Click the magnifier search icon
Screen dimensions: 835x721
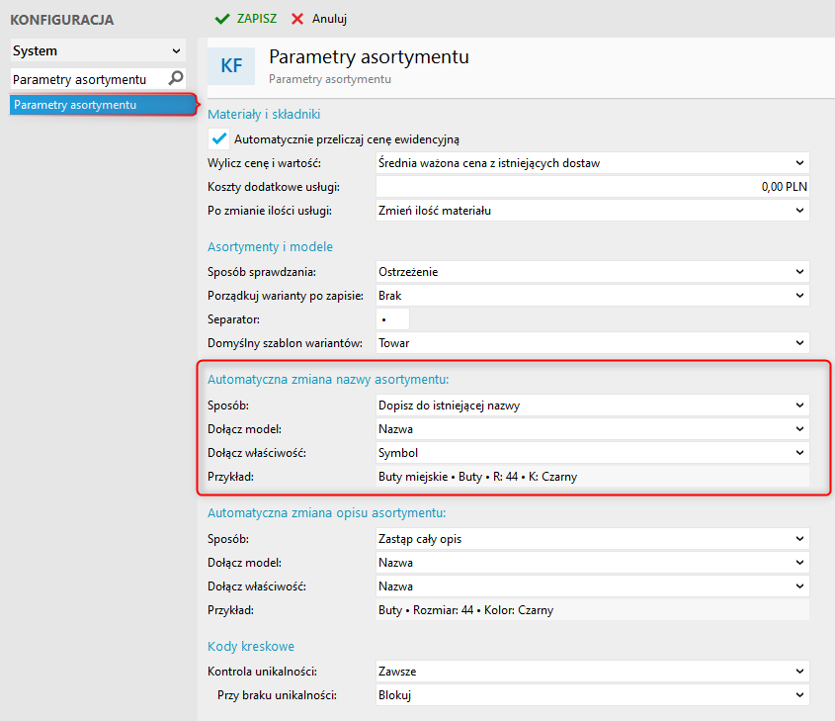[x=175, y=78]
